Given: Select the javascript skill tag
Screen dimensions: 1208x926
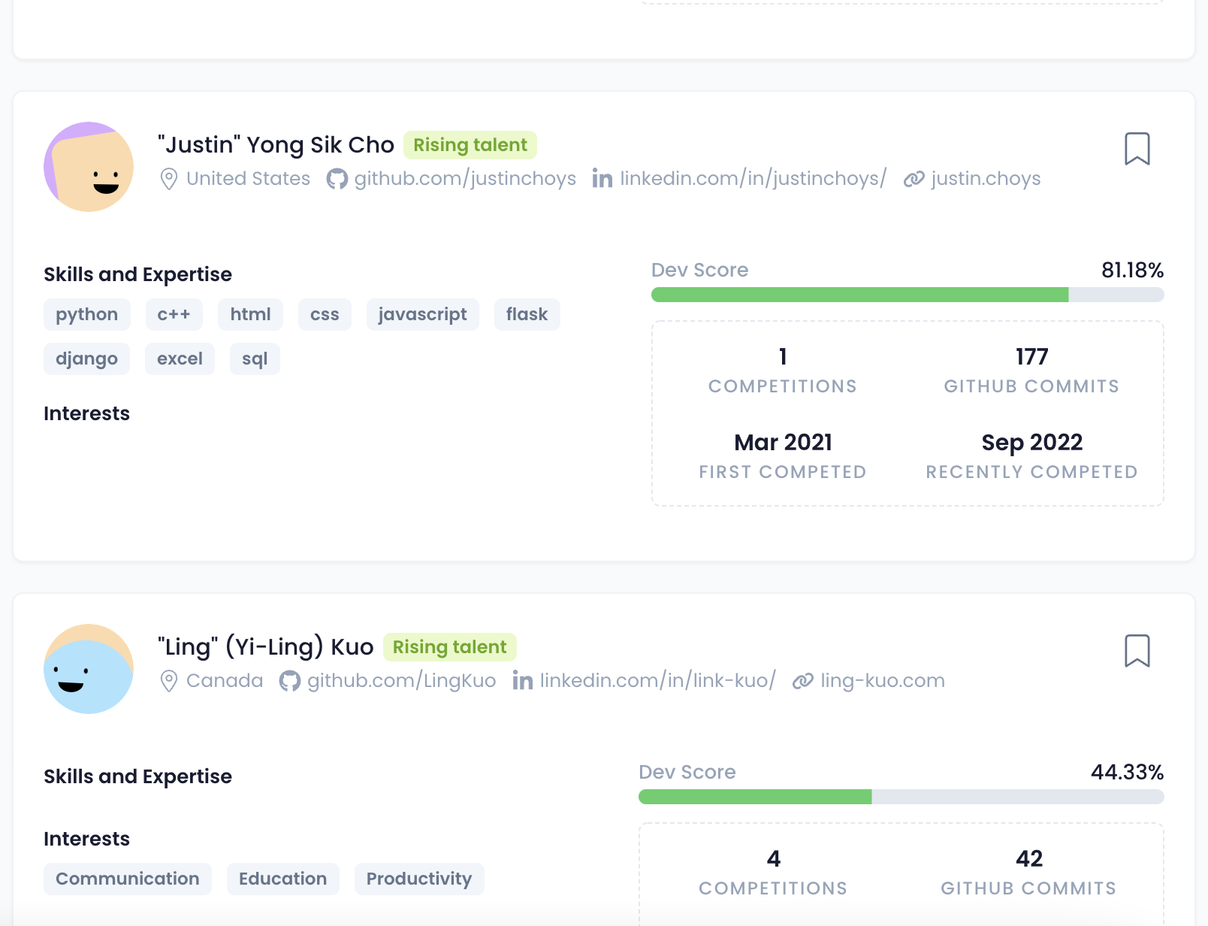Looking at the screenshot, I should [422, 314].
